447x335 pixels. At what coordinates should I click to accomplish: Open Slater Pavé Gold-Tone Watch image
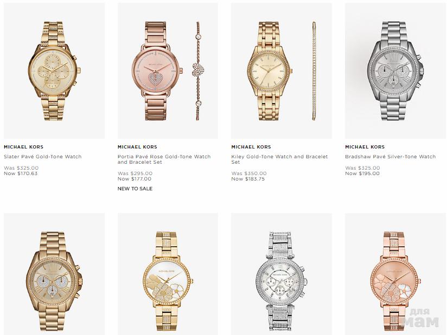54,70
